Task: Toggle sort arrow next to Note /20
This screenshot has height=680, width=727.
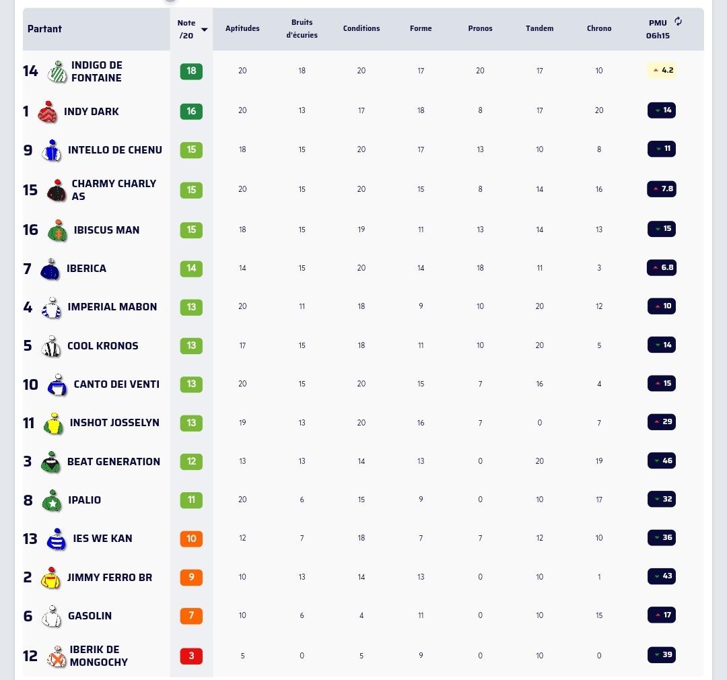Action: point(204,29)
